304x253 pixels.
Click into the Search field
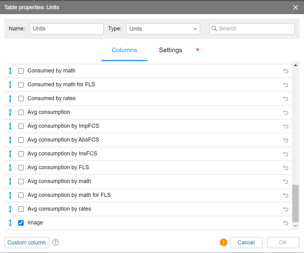pos(255,29)
